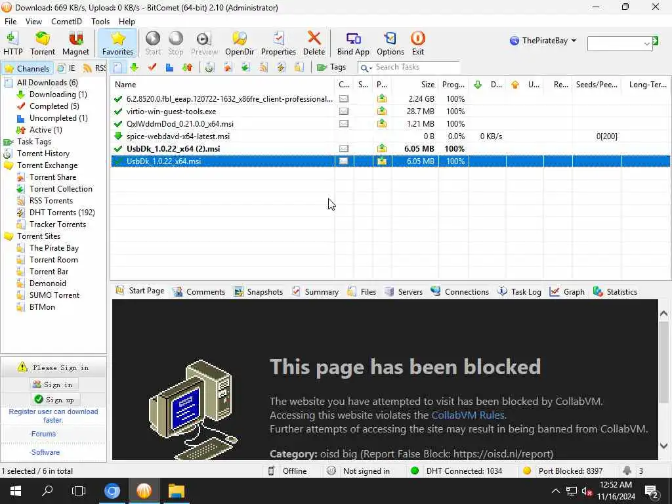Open the Tools menu
This screenshot has height=504, width=672.
click(100, 22)
